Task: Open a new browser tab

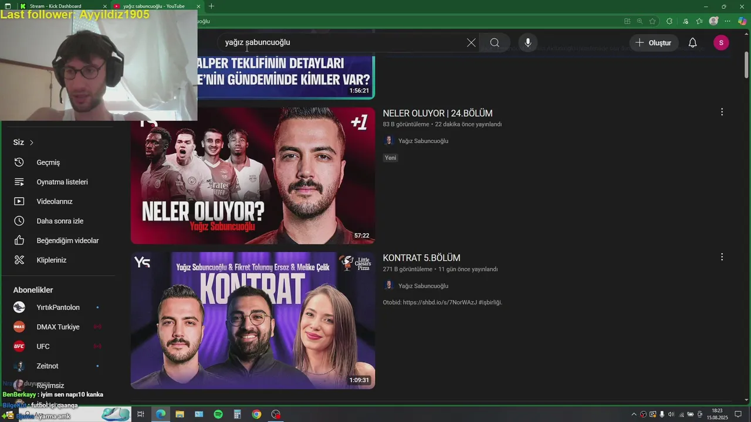Action: 211,6
